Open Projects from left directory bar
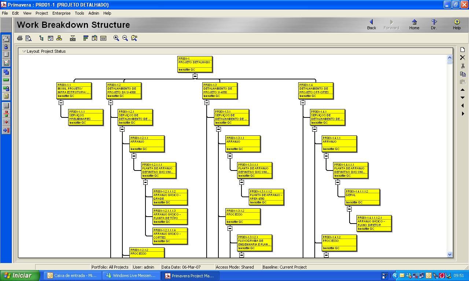Image resolution: width=469 pixels, height=281 pixels. click(x=6, y=38)
